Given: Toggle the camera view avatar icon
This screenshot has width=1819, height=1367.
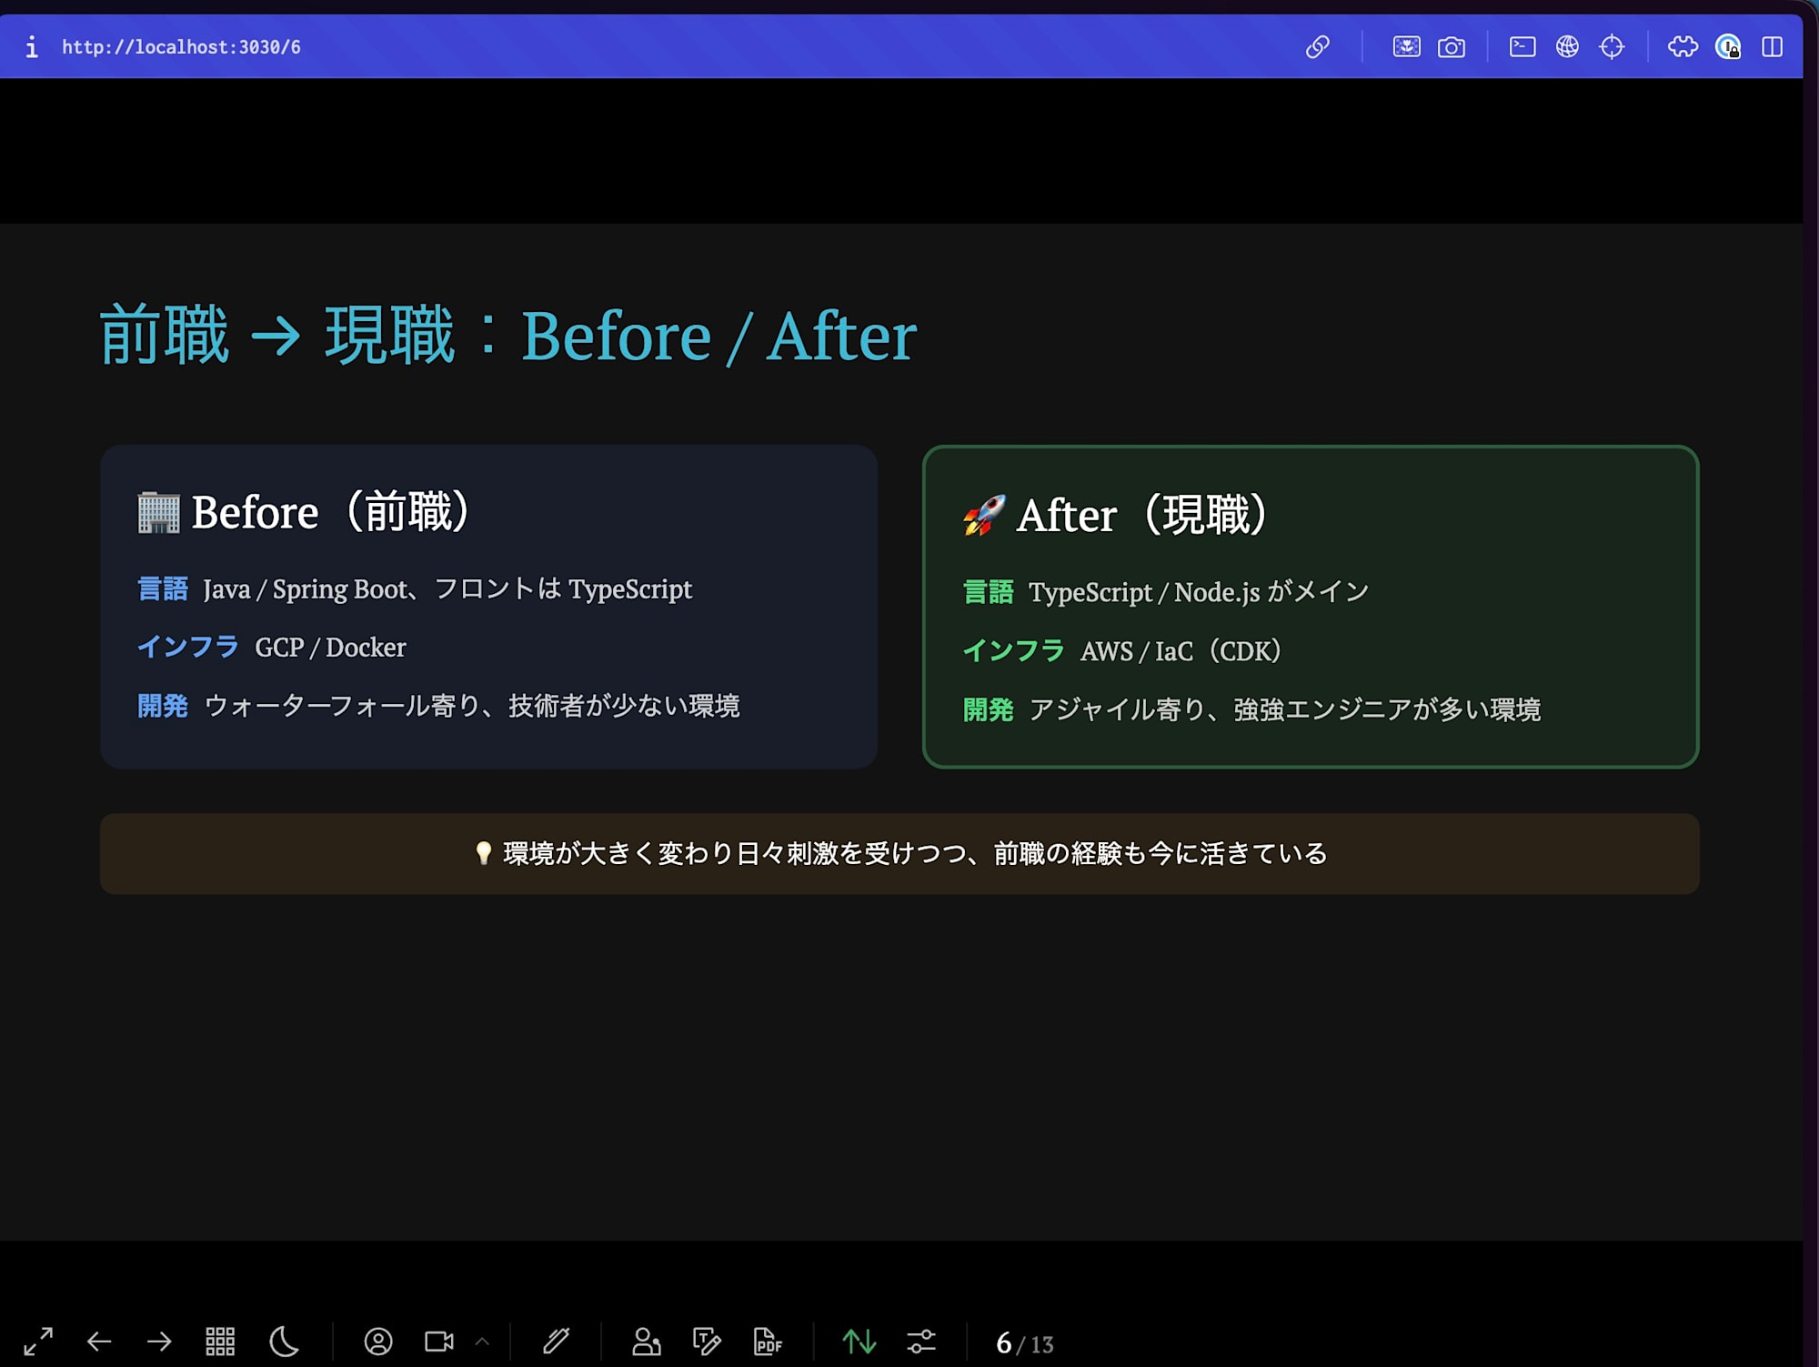Looking at the screenshot, I should click(x=380, y=1342).
